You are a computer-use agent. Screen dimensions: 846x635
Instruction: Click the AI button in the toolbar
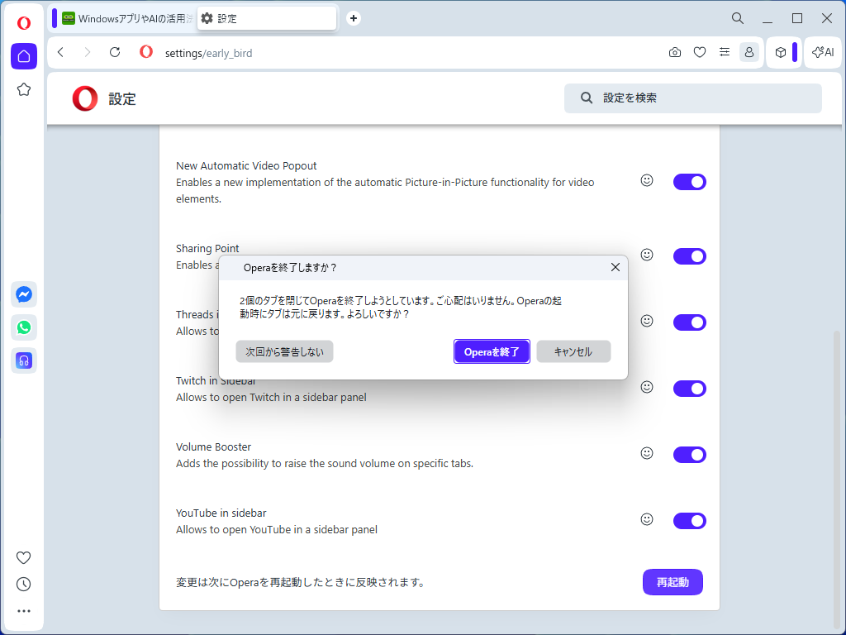(822, 52)
